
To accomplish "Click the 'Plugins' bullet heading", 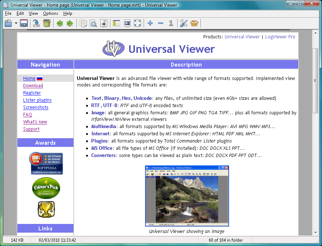I will [99, 141].
